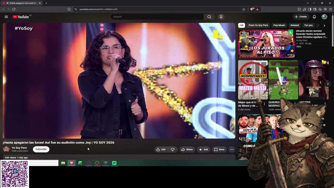Click the video player showing the singer
Image resolution: width=334 pixels, height=188 pixels.
[x=119, y=81]
